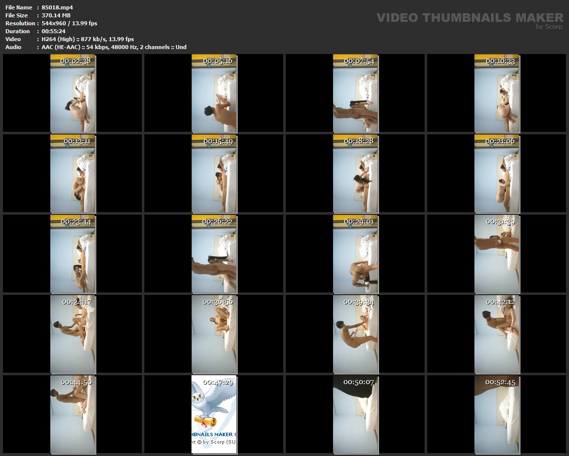The height and width of the screenshot is (456, 569).
Task: Click the owl logo thumbnail at 00:47:29
Action: point(214,414)
